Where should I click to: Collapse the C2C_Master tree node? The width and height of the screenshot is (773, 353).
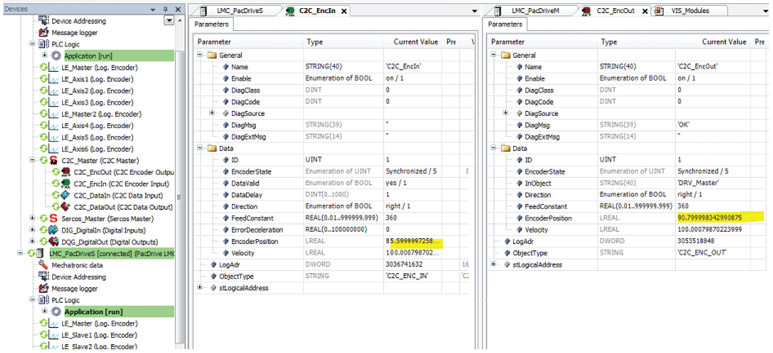[x=32, y=160]
